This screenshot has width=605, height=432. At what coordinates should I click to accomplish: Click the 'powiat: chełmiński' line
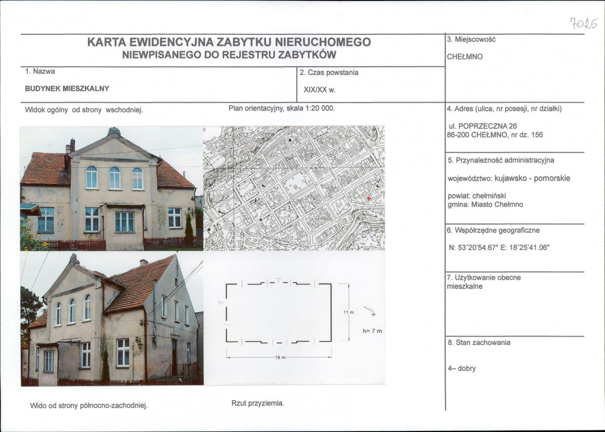476,196
